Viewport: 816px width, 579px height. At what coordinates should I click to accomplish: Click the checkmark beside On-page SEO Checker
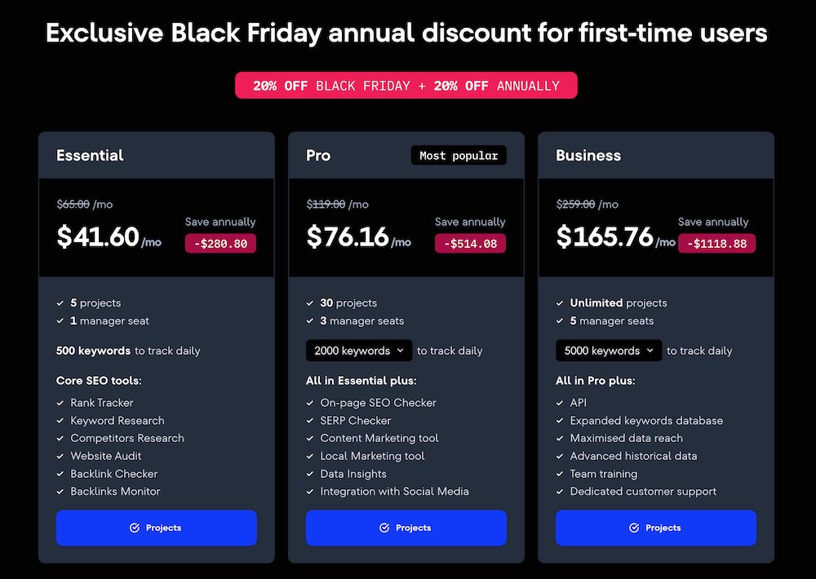click(311, 403)
